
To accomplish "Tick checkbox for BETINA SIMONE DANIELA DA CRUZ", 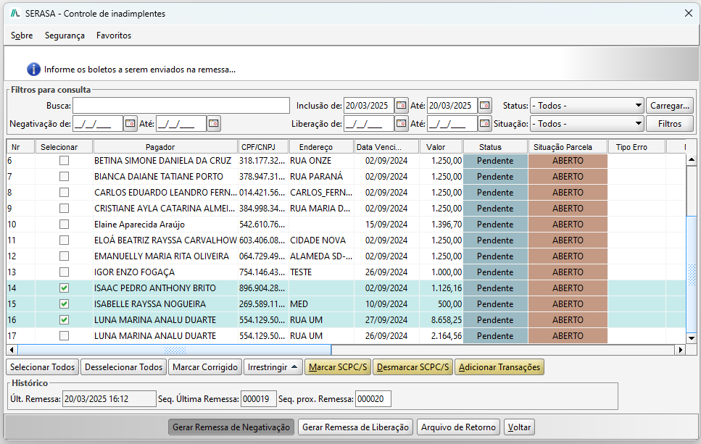I will 64,160.
